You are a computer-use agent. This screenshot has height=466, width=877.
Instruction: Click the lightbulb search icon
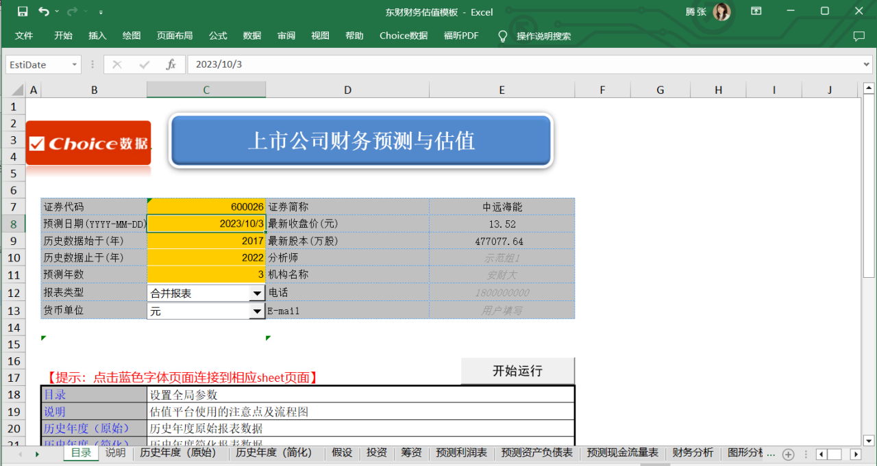[503, 36]
